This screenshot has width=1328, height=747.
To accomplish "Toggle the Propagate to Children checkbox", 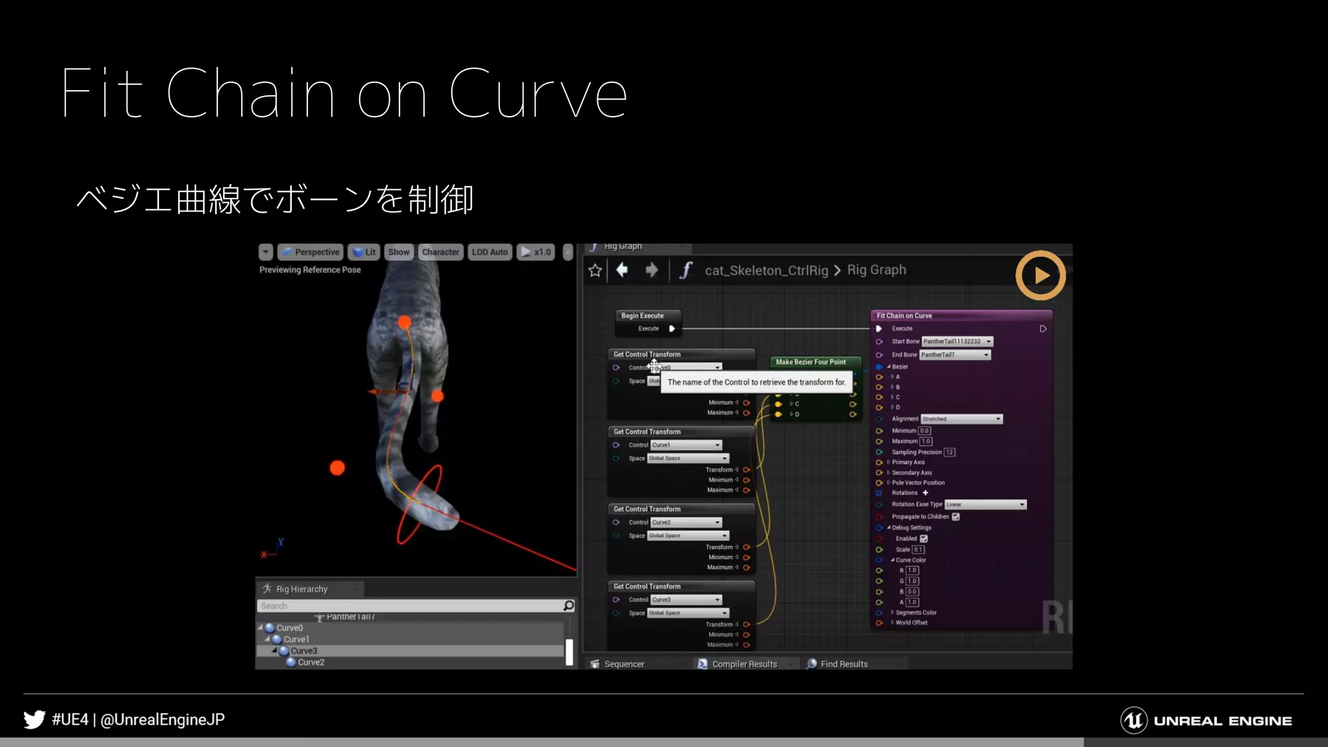I will click(956, 517).
